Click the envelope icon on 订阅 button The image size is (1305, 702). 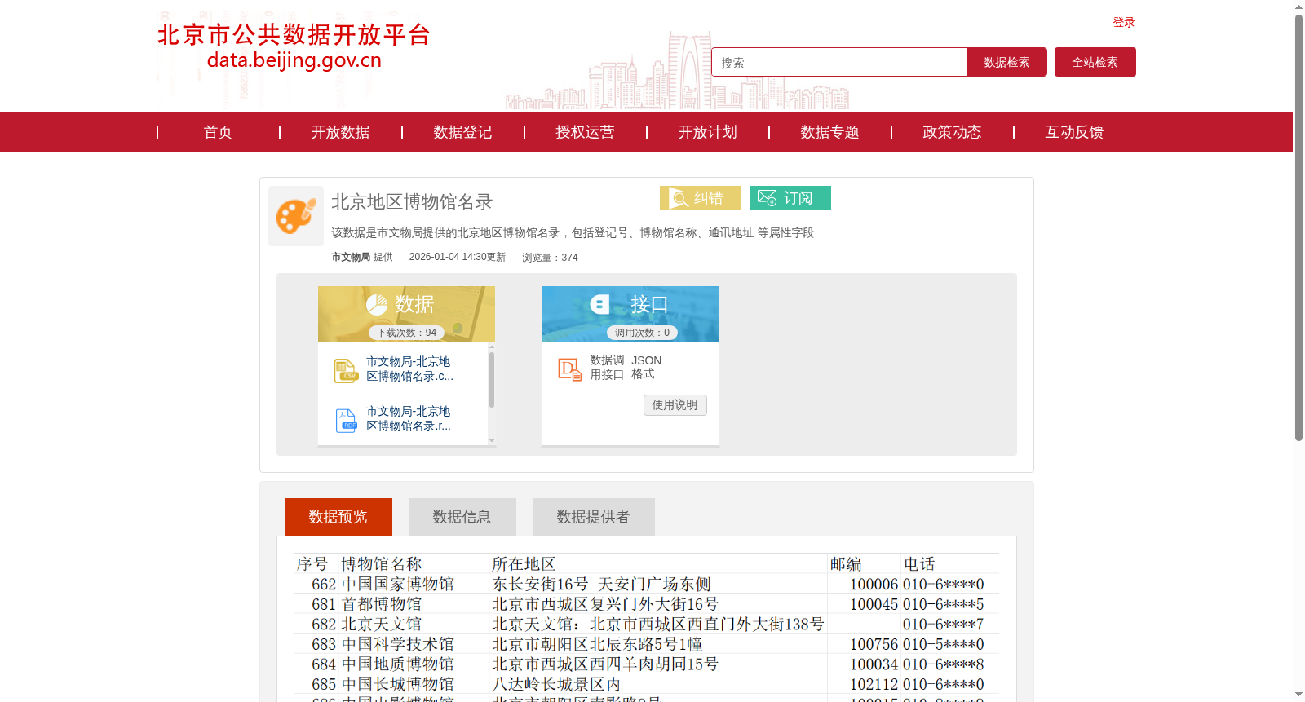768,198
